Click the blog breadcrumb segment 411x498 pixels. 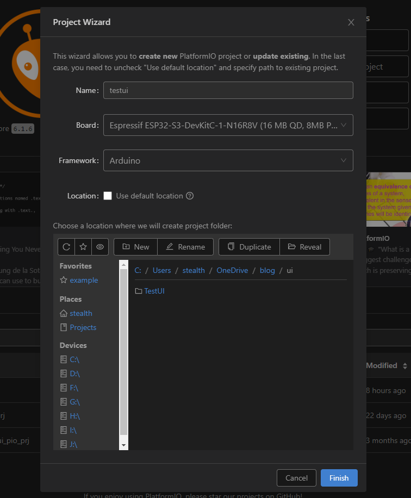[267, 270]
